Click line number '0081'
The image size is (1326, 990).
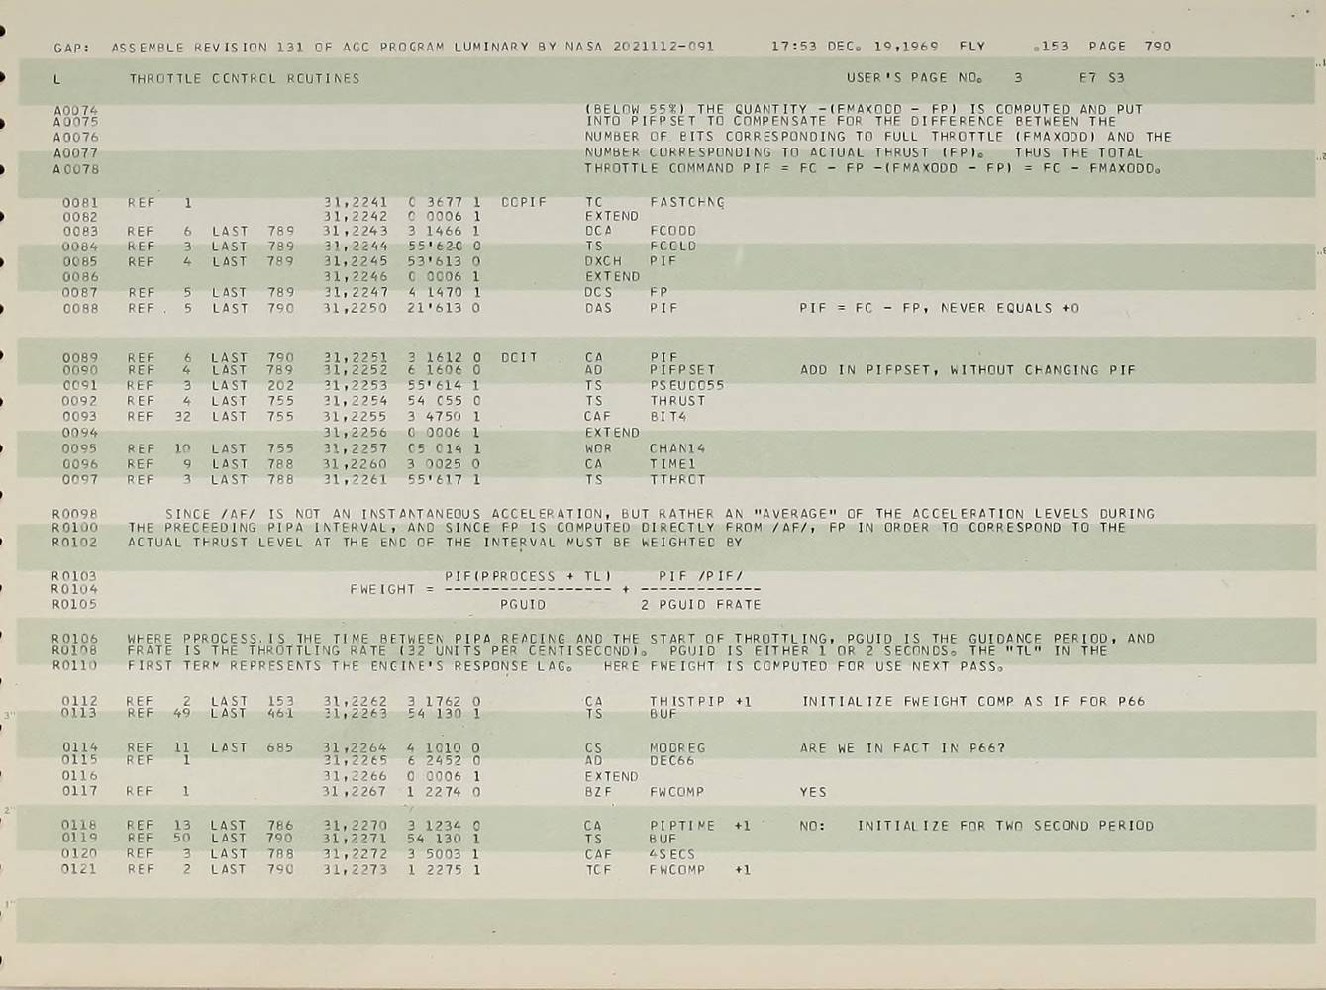coord(80,202)
